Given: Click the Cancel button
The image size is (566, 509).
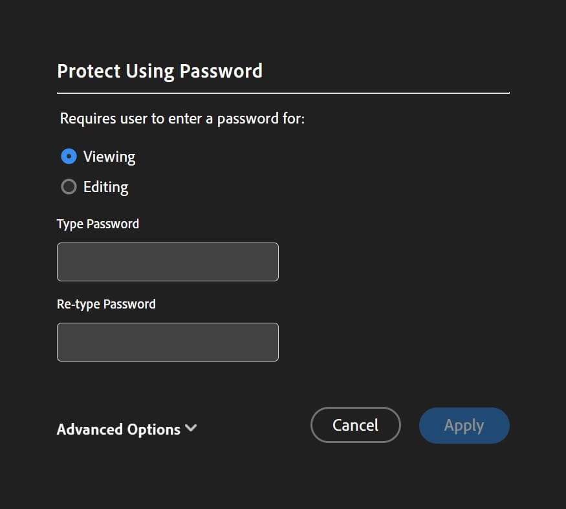Looking at the screenshot, I should point(356,425).
